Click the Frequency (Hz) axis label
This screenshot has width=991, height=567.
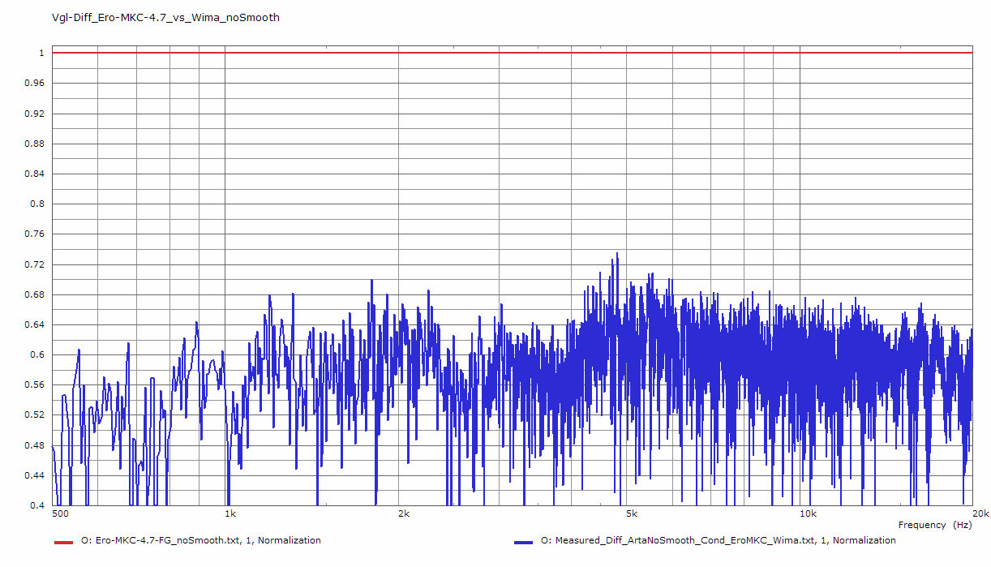coord(933,525)
